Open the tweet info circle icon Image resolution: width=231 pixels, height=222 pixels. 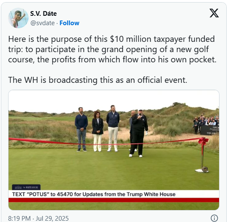[x=214, y=218]
